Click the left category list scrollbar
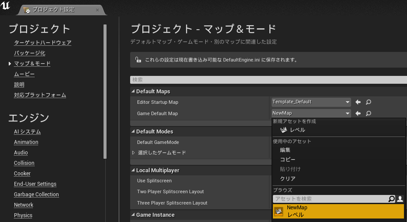407x222 pixels. 105,91
